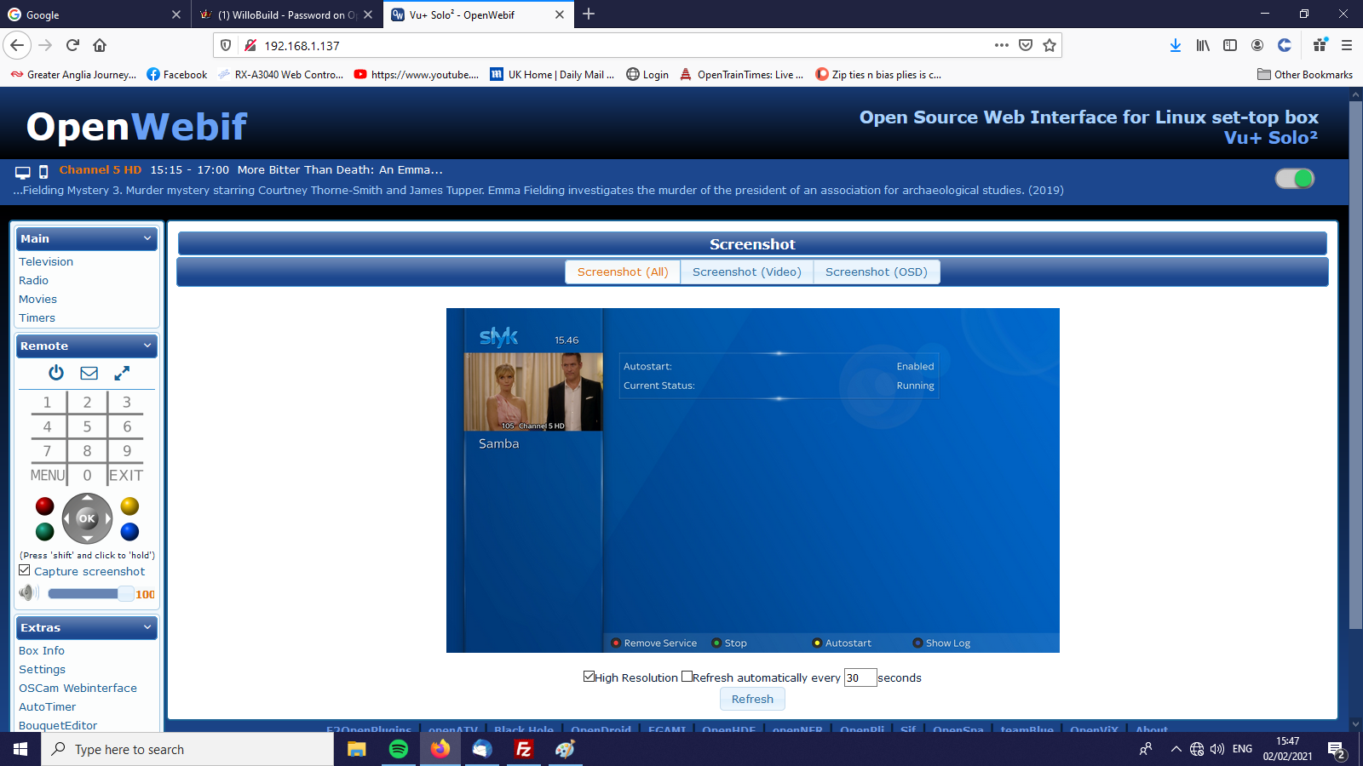
Task: Save the page to Pocket
Action: [x=1026, y=45]
